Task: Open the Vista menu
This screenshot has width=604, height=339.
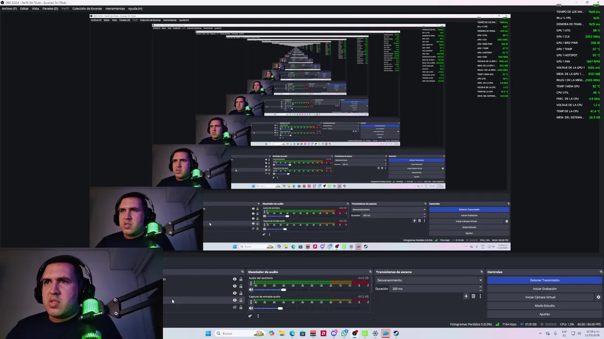Action: pyautogui.click(x=35, y=8)
